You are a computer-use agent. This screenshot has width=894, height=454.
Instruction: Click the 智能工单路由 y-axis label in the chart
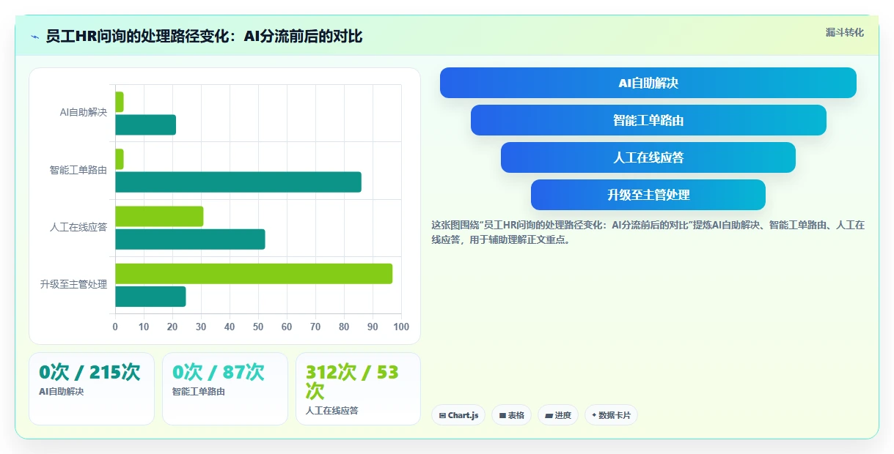[x=78, y=170]
